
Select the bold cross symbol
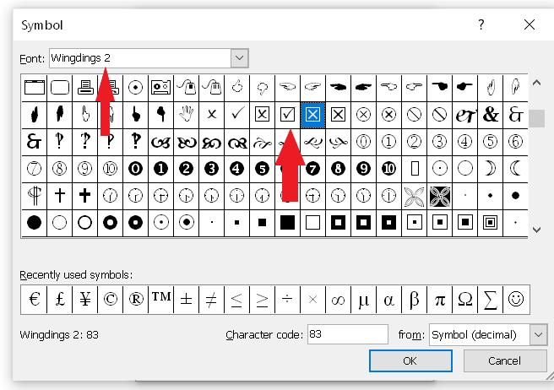[84, 195]
